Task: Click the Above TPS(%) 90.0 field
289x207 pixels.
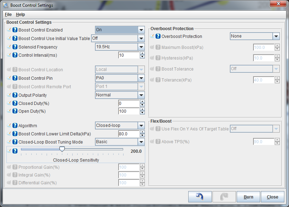Action: coord(264,141)
